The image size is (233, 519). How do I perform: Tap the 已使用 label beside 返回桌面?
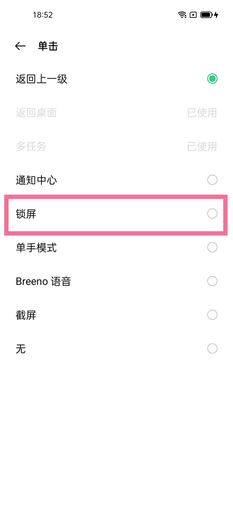(202, 113)
